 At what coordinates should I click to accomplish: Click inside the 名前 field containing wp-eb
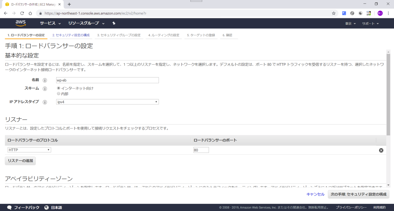tap(107, 80)
